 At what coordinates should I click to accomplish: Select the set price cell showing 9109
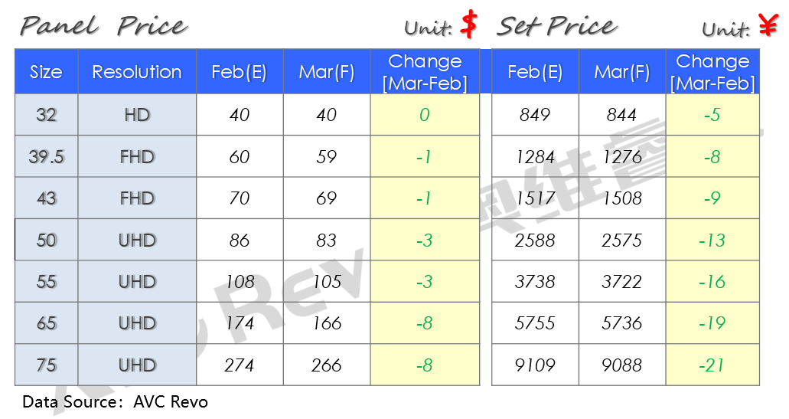coord(535,365)
